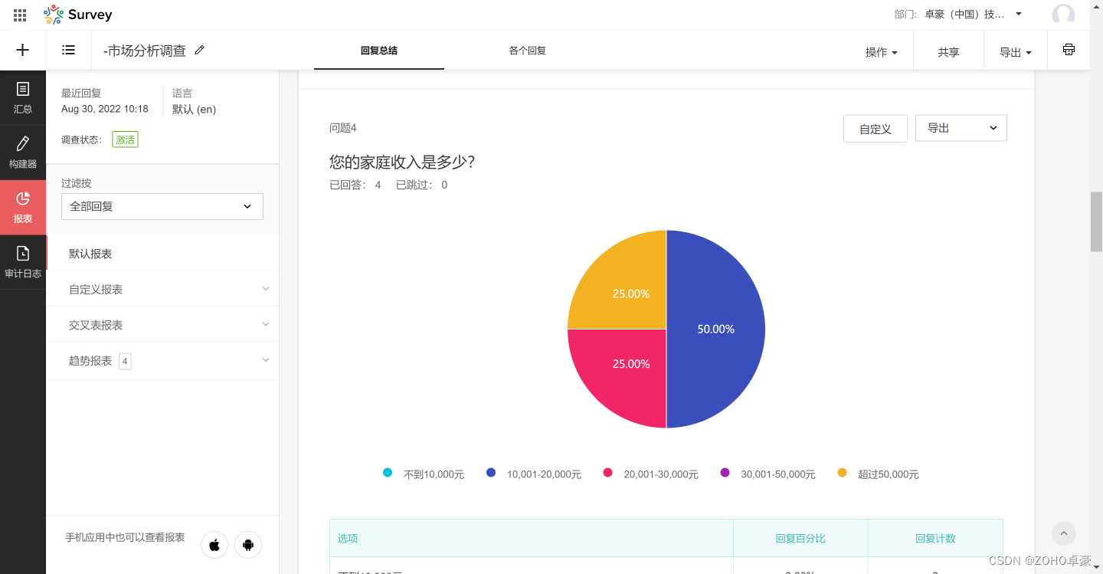The image size is (1103, 574).
Task: Toggle 不到10,000元 legend item
Action: click(x=424, y=474)
